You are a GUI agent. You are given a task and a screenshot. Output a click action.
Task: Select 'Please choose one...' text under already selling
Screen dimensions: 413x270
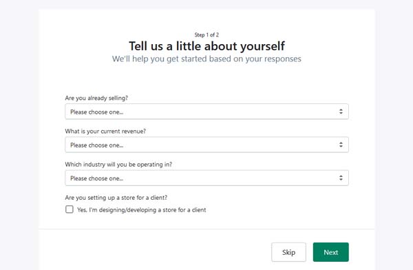point(96,112)
